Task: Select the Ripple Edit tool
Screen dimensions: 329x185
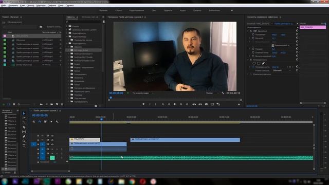Action: (x=24, y=123)
